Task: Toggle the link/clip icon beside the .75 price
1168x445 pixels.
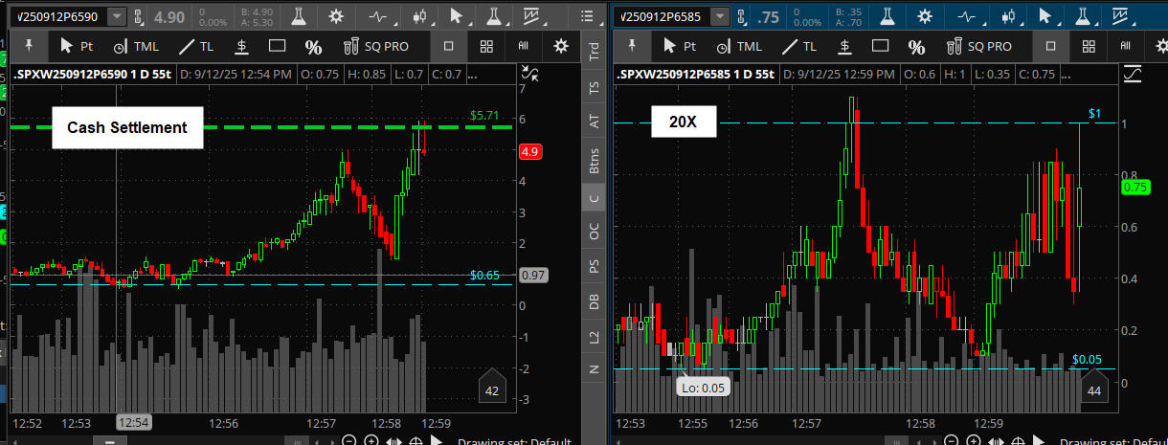Action: pos(741,17)
